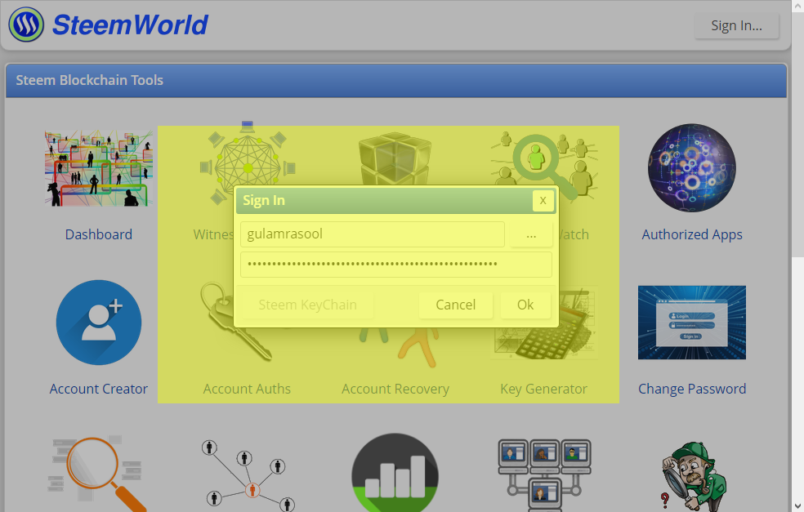The image size is (804, 512).
Task: Click the people network graph icon
Action: (247, 475)
